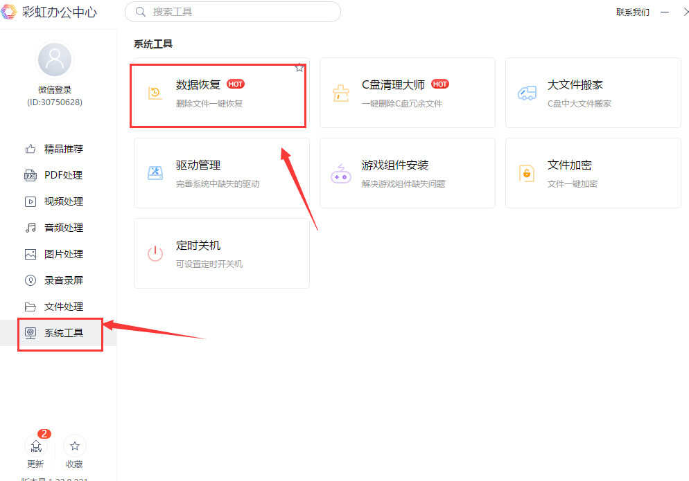This screenshot has height=481, width=689.
Task: Click the 搜索工具 search field
Action: [x=236, y=12]
